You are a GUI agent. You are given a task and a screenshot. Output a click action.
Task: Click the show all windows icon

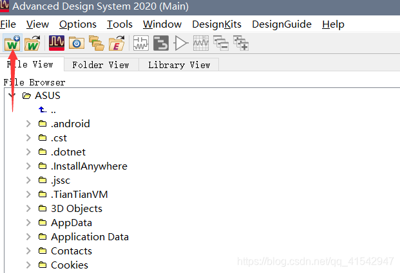click(241, 43)
